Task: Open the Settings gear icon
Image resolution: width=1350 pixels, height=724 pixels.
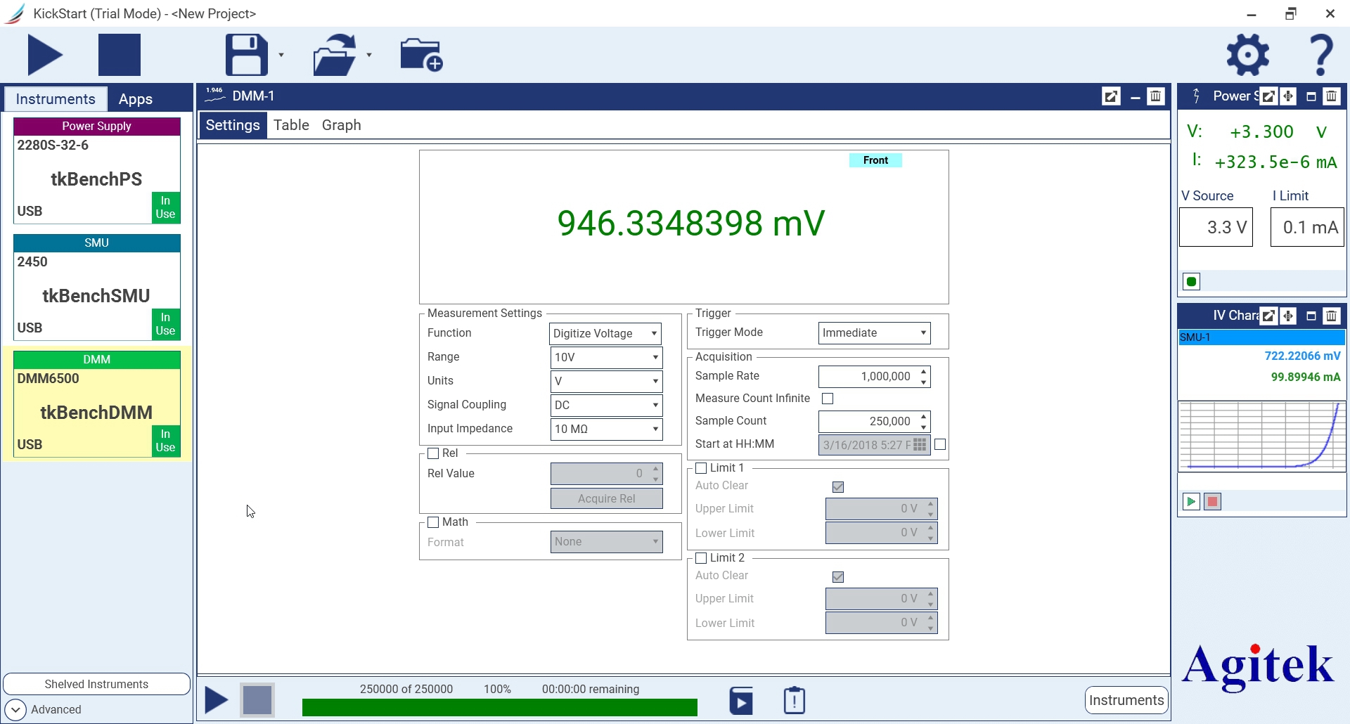Action: [x=1247, y=55]
